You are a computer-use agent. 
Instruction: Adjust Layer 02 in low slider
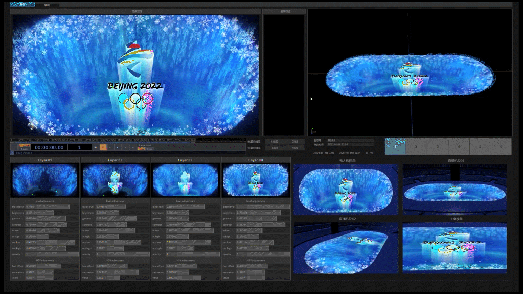pyautogui.click(x=122, y=230)
